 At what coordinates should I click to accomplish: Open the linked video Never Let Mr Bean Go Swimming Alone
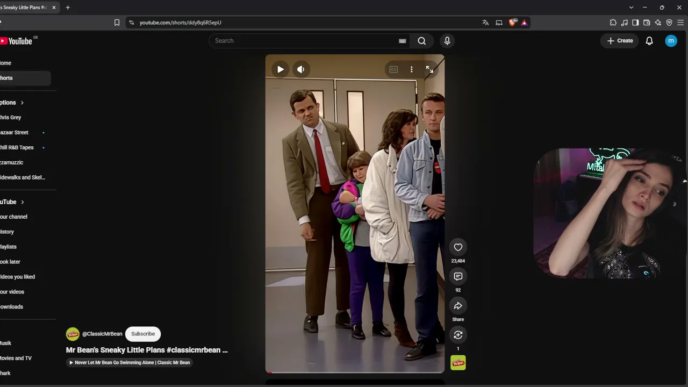tap(129, 362)
